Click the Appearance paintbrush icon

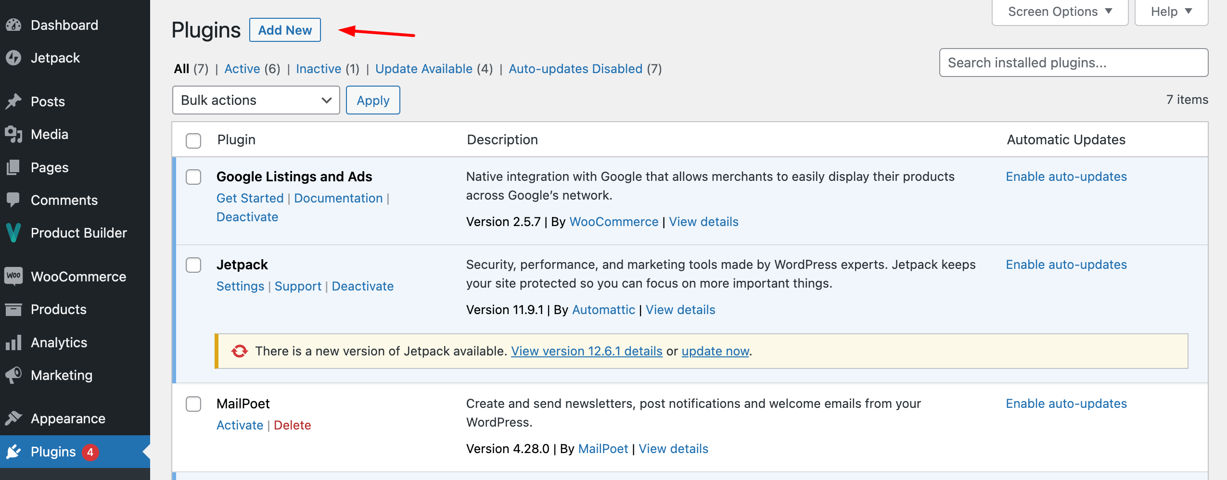click(x=13, y=418)
